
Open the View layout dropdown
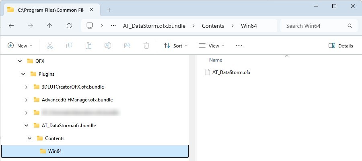pos(212,46)
